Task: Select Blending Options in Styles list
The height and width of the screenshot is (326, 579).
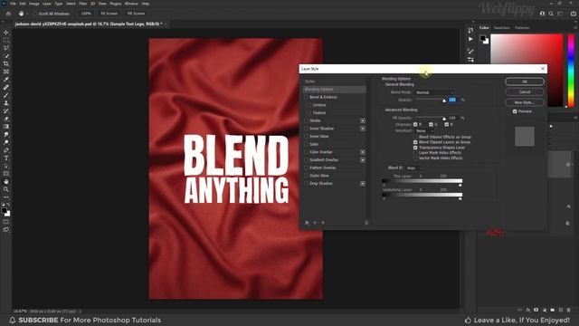Action: pos(334,90)
